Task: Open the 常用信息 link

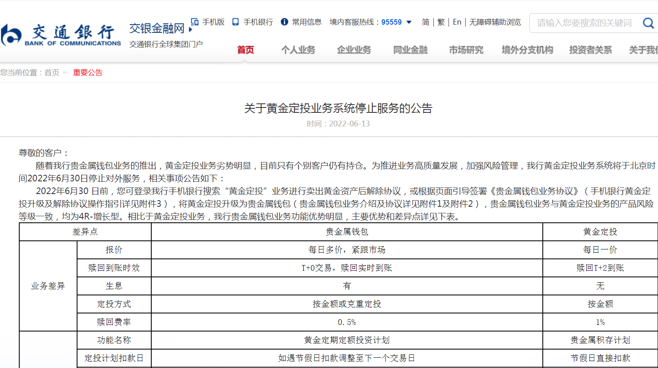Action: pos(307,22)
